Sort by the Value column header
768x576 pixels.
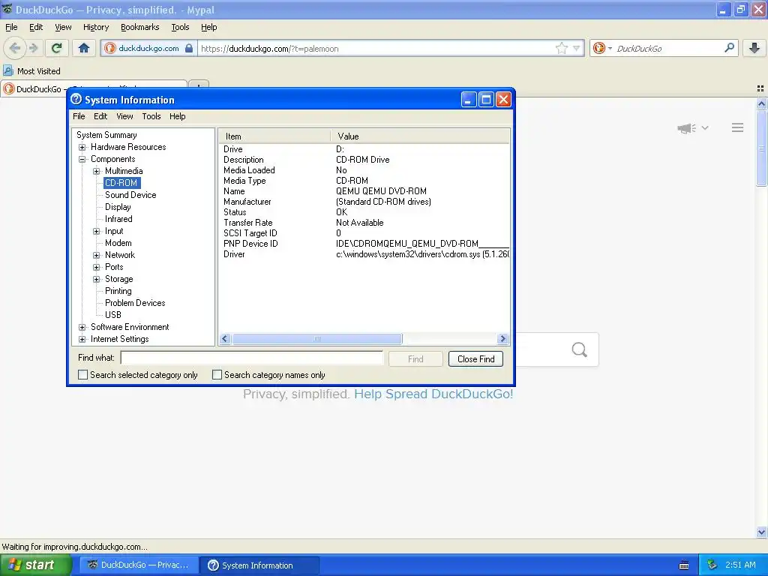[420, 136]
